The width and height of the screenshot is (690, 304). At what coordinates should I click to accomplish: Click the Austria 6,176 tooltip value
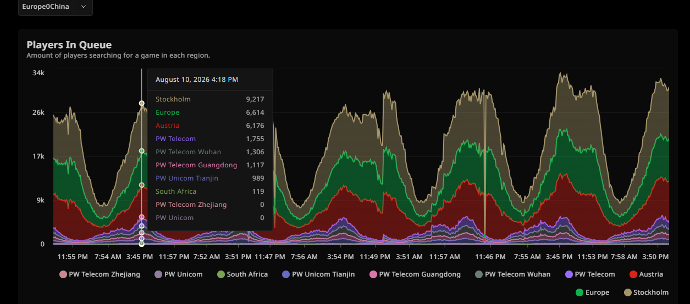(255, 126)
